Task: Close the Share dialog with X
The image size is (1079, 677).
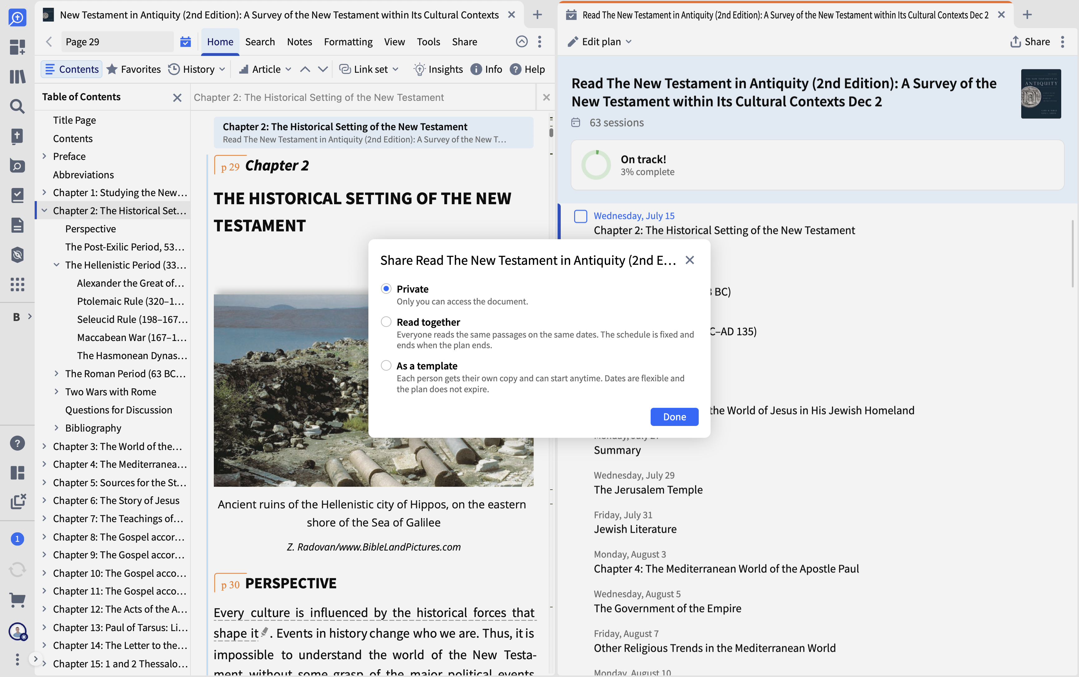Action: tap(690, 260)
